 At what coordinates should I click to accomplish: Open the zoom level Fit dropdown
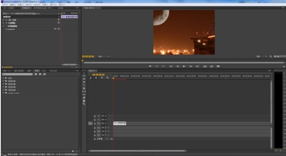pos(104,57)
